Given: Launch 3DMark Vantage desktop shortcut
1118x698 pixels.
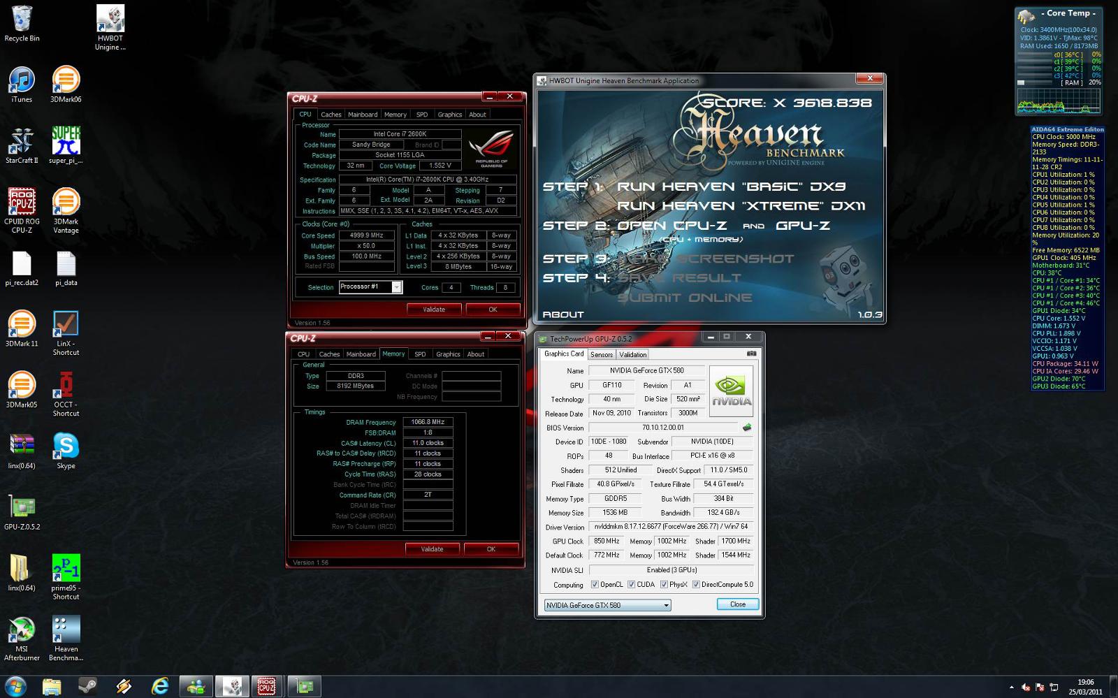Looking at the screenshot, I should coord(66,210).
